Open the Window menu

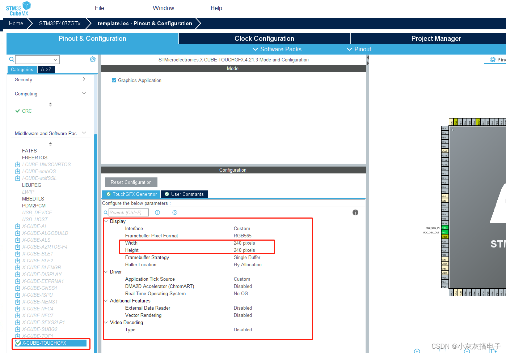click(163, 8)
